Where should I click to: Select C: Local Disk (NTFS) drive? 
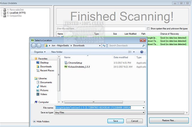tap(16, 13)
